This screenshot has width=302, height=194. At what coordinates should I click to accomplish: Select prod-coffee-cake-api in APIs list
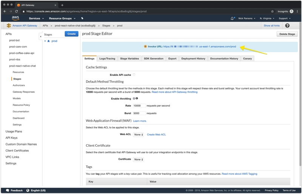pyautogui.click(x=22, y=53)
